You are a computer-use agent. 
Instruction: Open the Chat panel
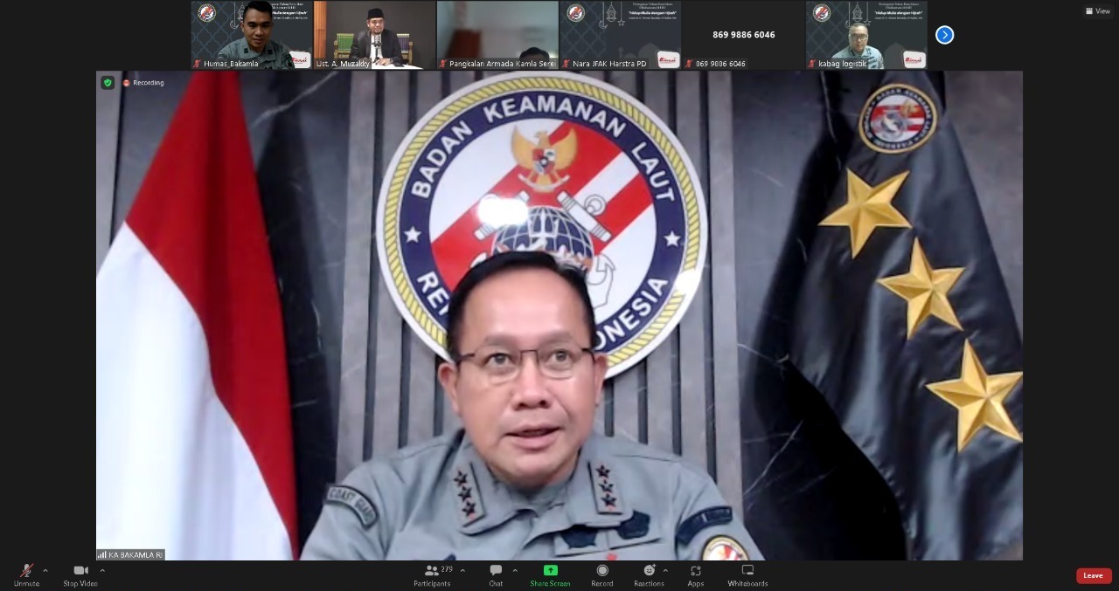point(496,574)
